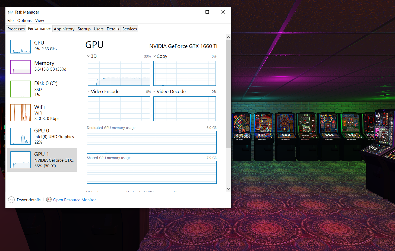
Task: Open the Options menu
Action: point(24,20)
